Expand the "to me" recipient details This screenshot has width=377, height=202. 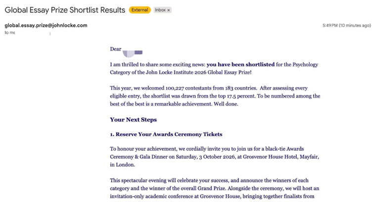pyautogui.click(x=9, y=33)
